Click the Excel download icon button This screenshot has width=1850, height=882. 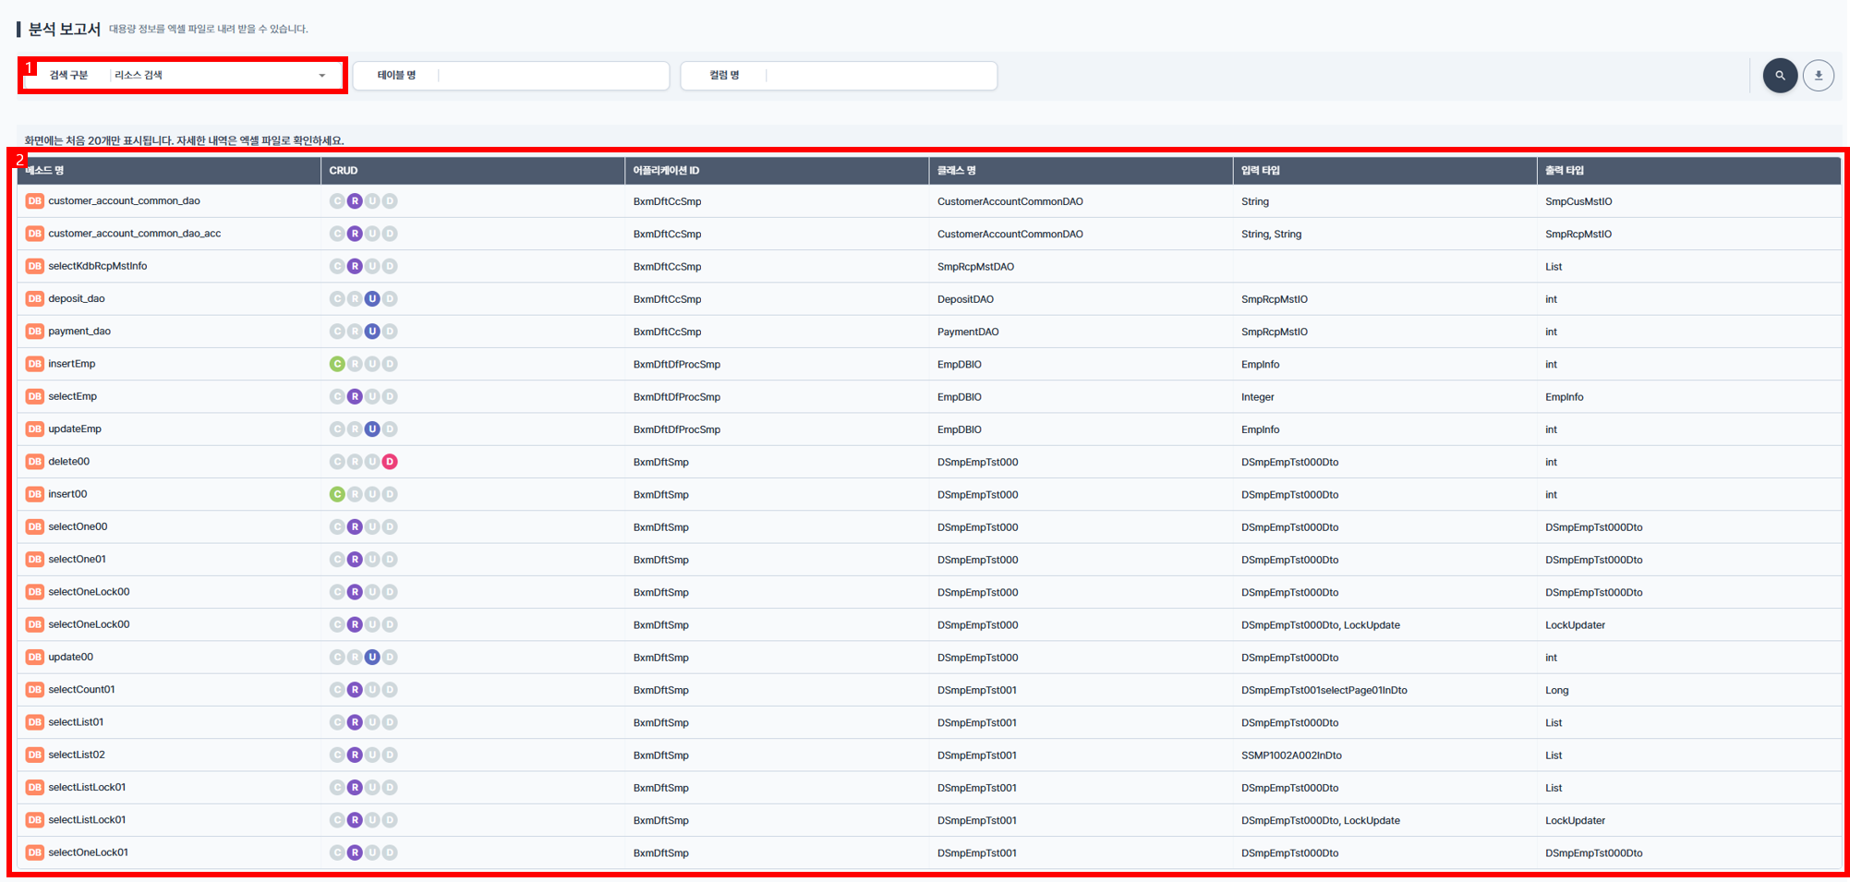(1819, 76)
